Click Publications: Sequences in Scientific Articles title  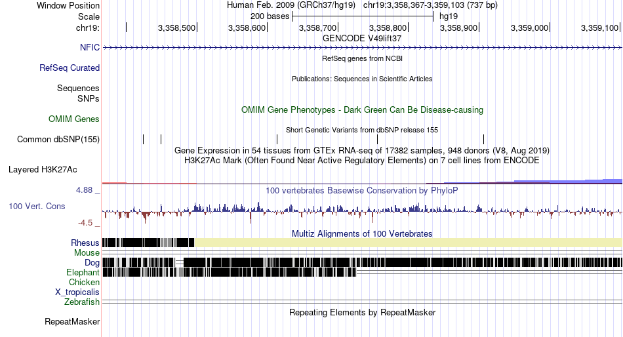362,79
